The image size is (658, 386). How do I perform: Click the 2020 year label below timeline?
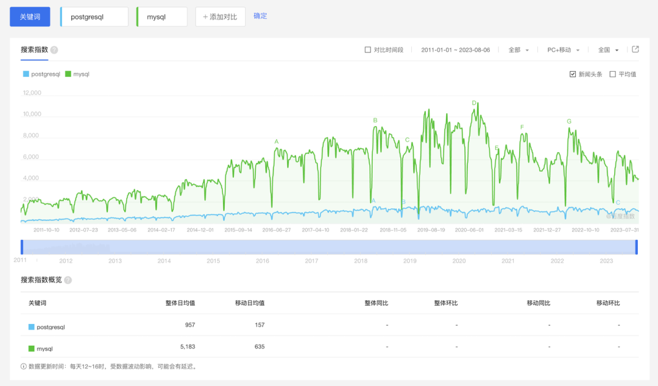459,261
